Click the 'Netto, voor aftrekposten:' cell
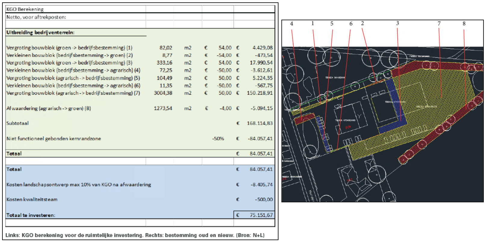The image size is (488, 242). coord(36,17)
